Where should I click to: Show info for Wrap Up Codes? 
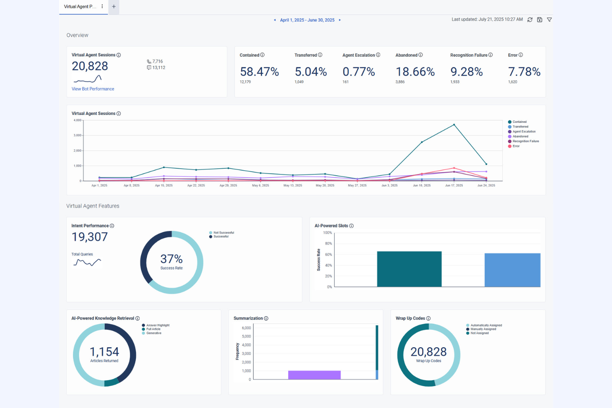[428, 319]
